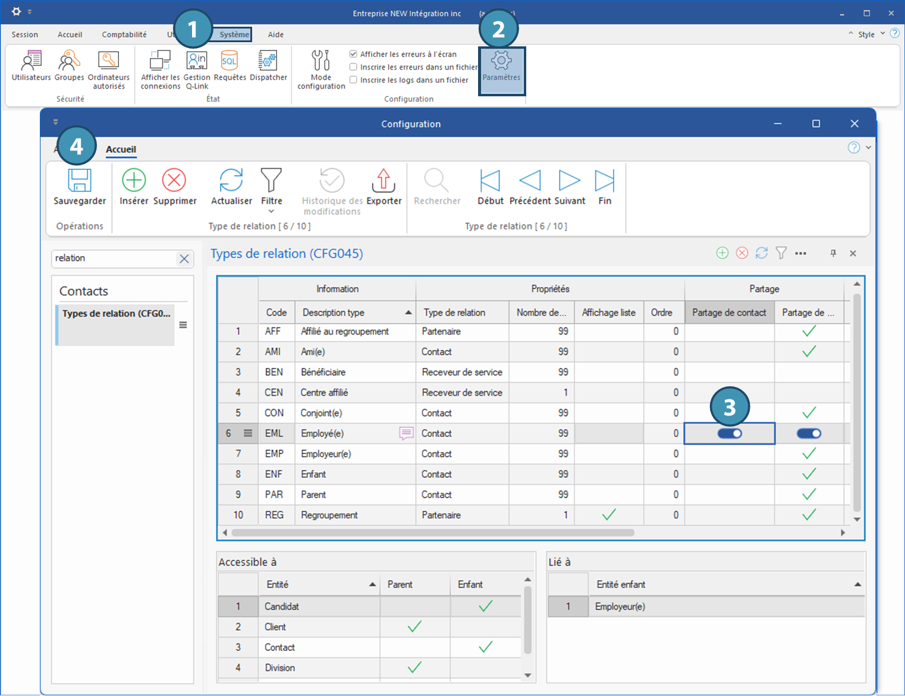Screen dimensions: 905x696
Task: Open the Utilisateurs security icon
Action: pos(31,61)
